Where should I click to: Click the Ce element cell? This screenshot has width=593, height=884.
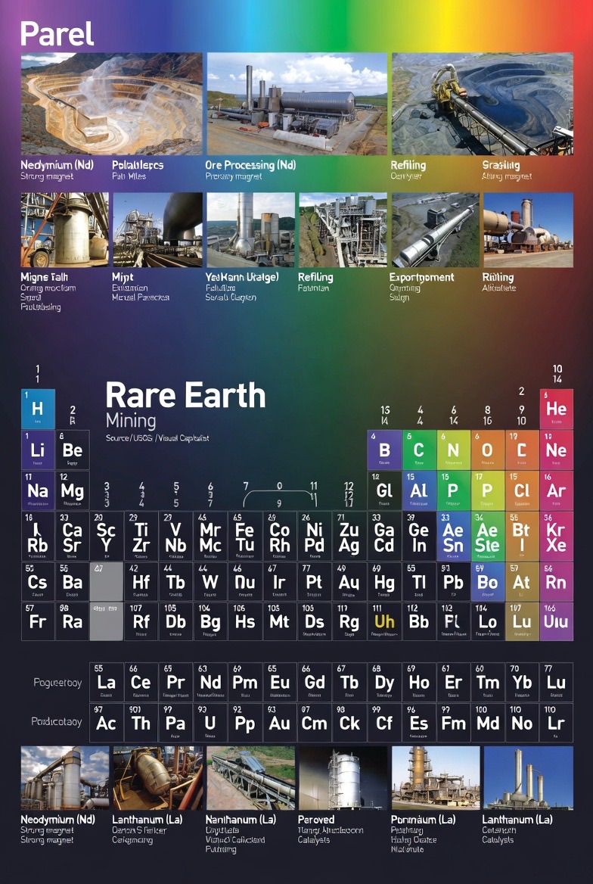(141, 682)
